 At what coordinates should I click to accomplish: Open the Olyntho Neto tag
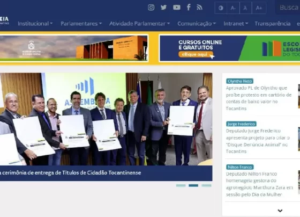pyautogui.click(x=239, y=81)
